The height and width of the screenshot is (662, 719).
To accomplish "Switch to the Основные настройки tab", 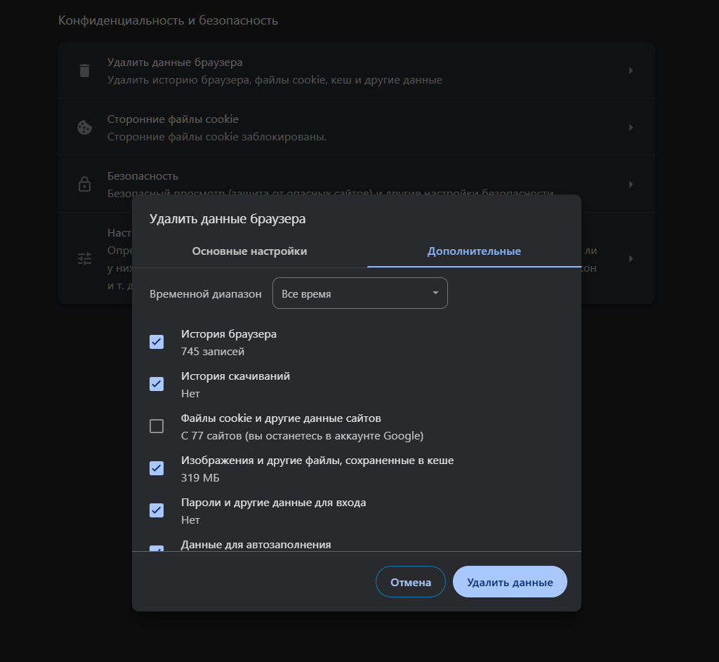I will coord(249,251).
